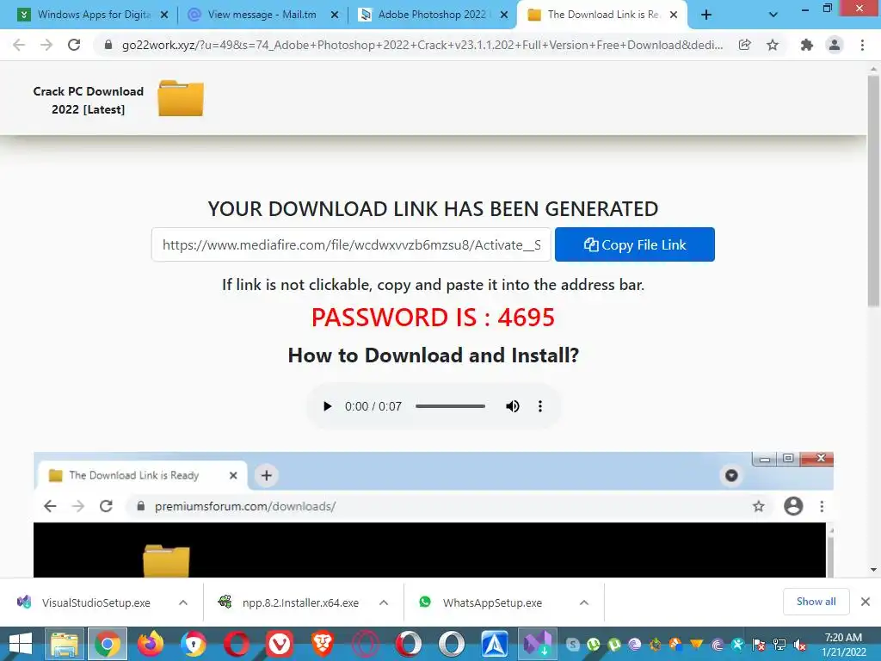This screenshot has height=661, width=881.
Task: Launch Firefox from taskbar
Action: click(151, 644)
